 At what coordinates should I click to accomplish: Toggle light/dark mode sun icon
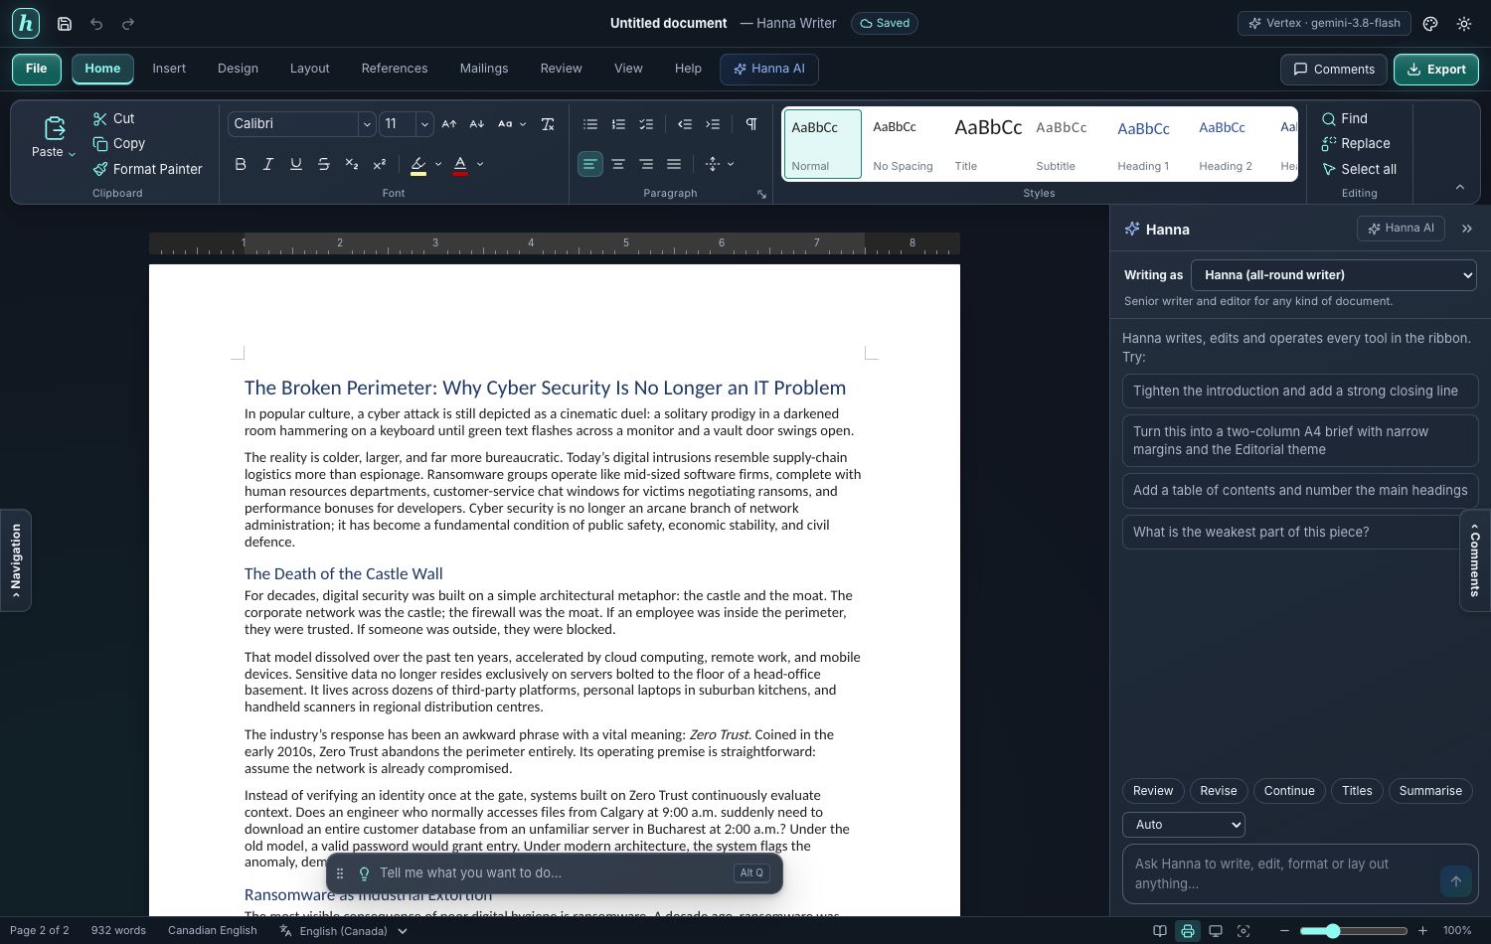pyautogui.click(x=1464, y=24)
